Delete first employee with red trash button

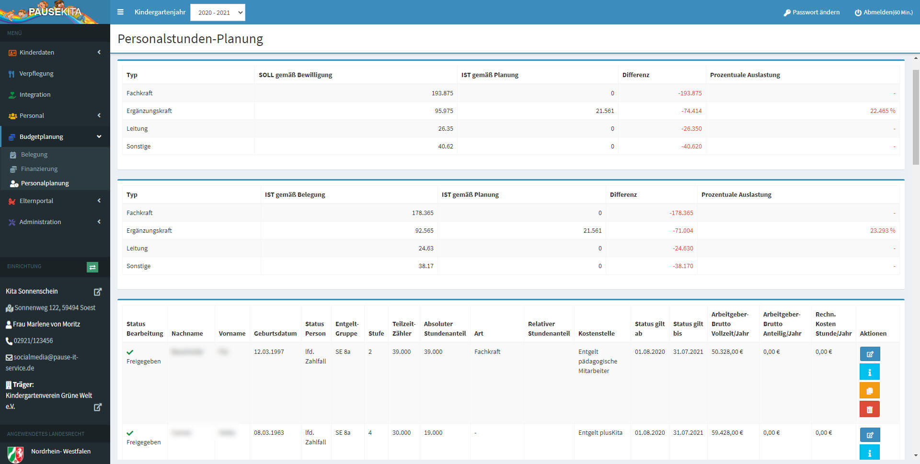869,409
